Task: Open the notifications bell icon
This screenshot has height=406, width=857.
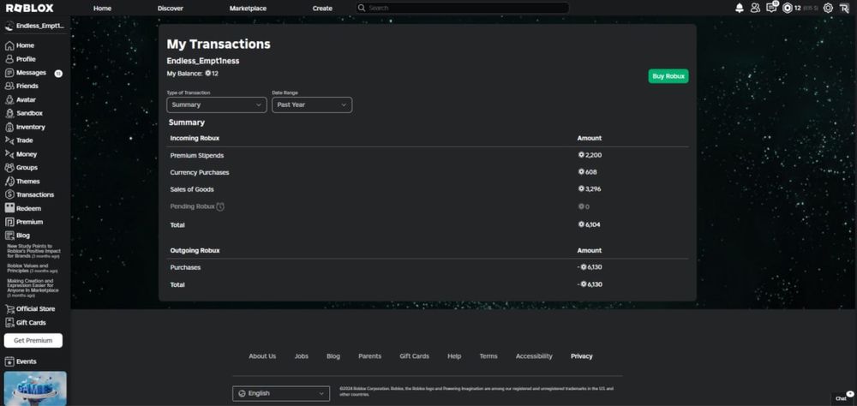Action: click(740, 8)
